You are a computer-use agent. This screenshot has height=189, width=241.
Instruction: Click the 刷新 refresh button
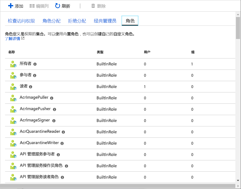pyautogui.click(x=63, y=6)
